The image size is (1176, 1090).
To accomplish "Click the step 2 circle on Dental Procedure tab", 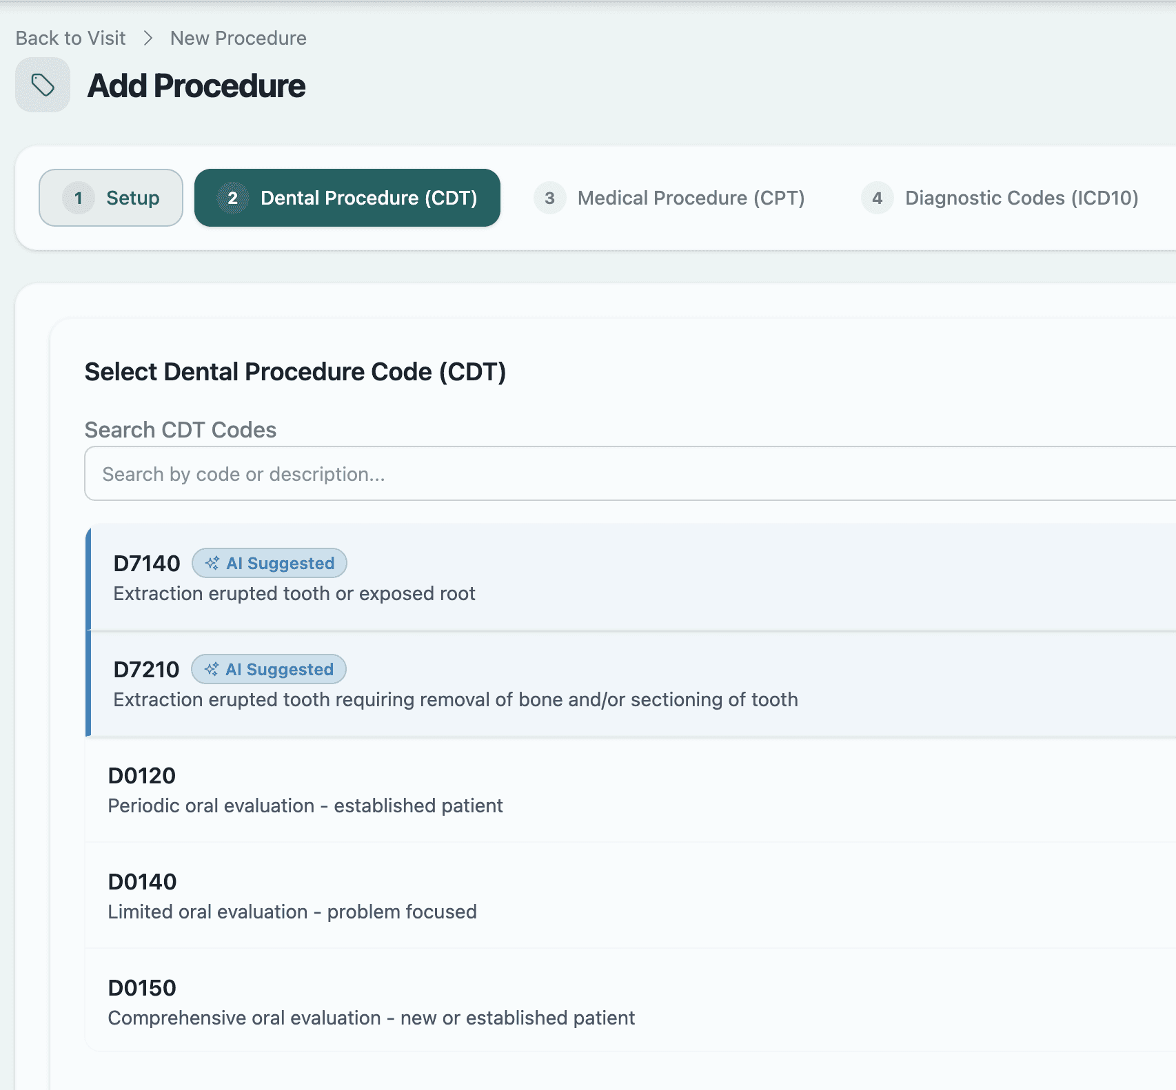I will 233,198.
